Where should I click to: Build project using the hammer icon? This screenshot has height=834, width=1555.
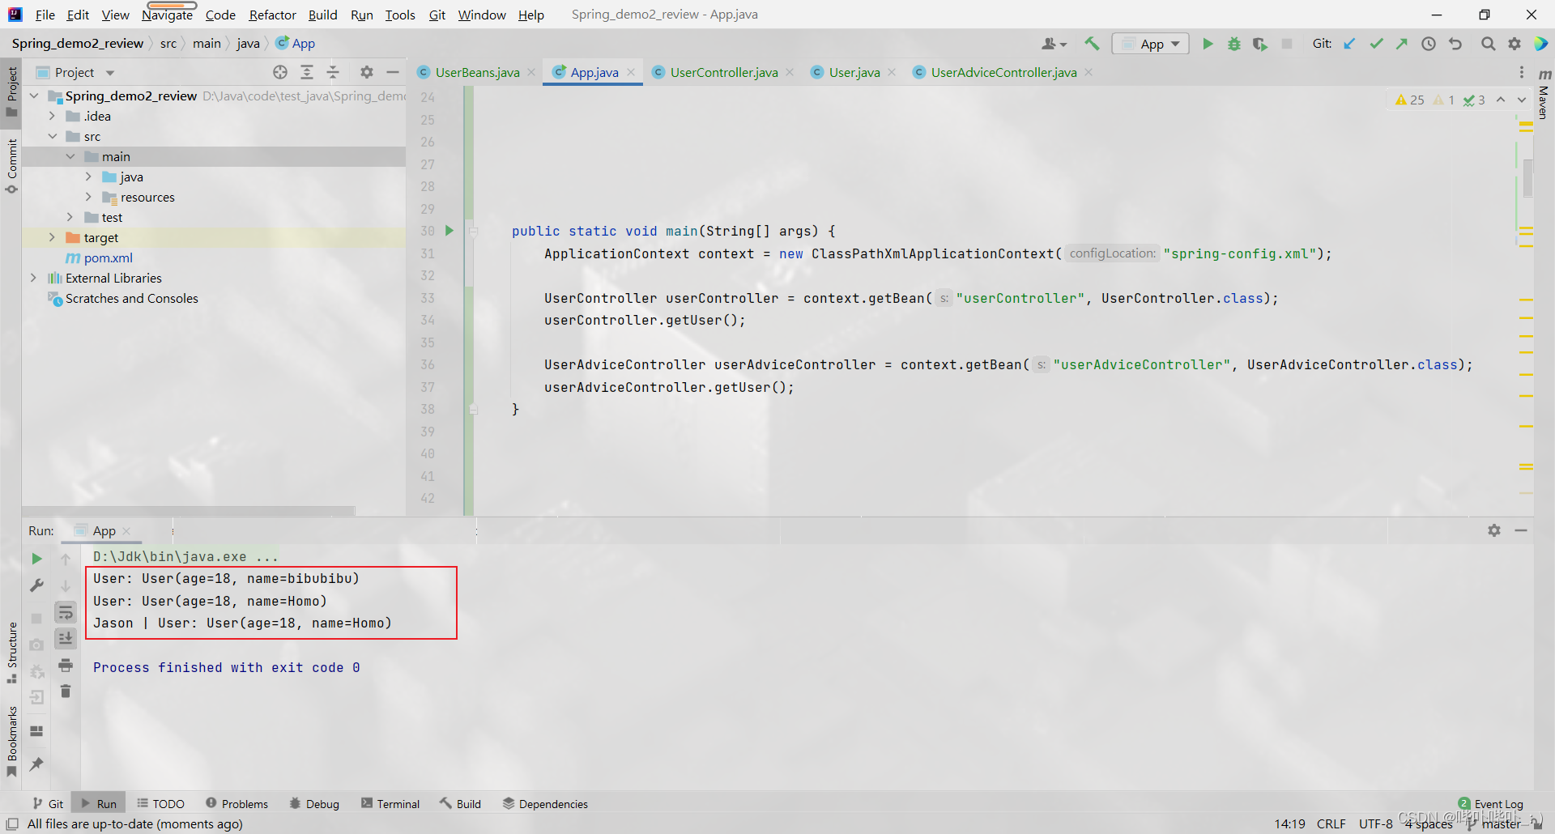[x=1092, y=44]
